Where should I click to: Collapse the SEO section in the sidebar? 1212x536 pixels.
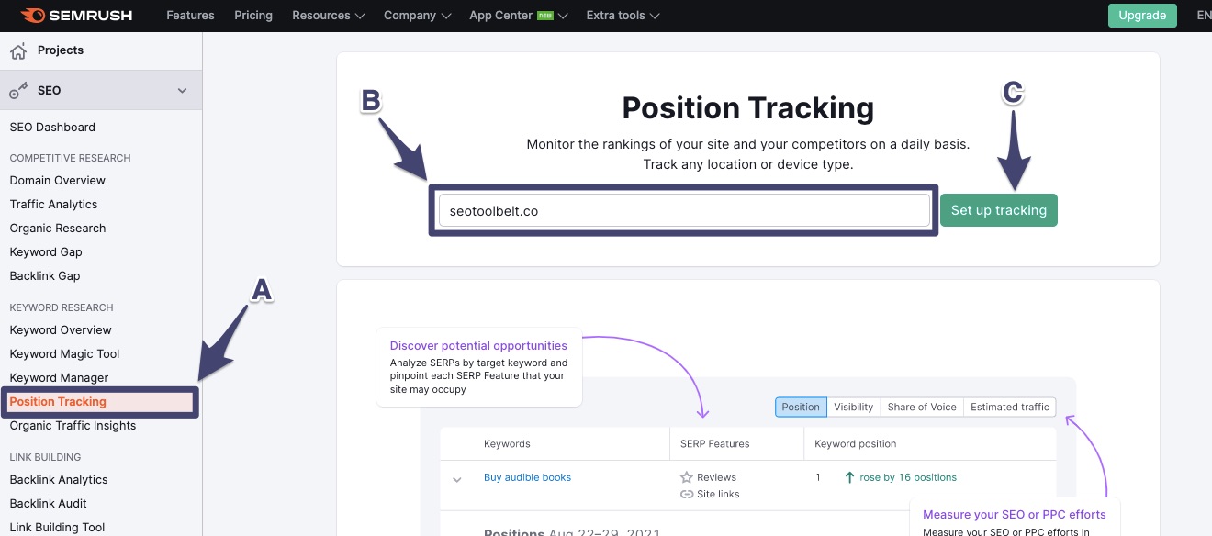pyautogui.click(x=181, y=90)
